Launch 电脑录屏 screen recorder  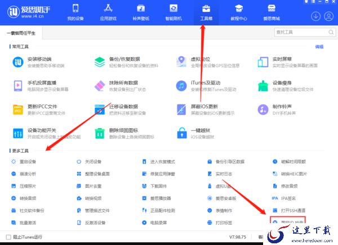[154, 223]
